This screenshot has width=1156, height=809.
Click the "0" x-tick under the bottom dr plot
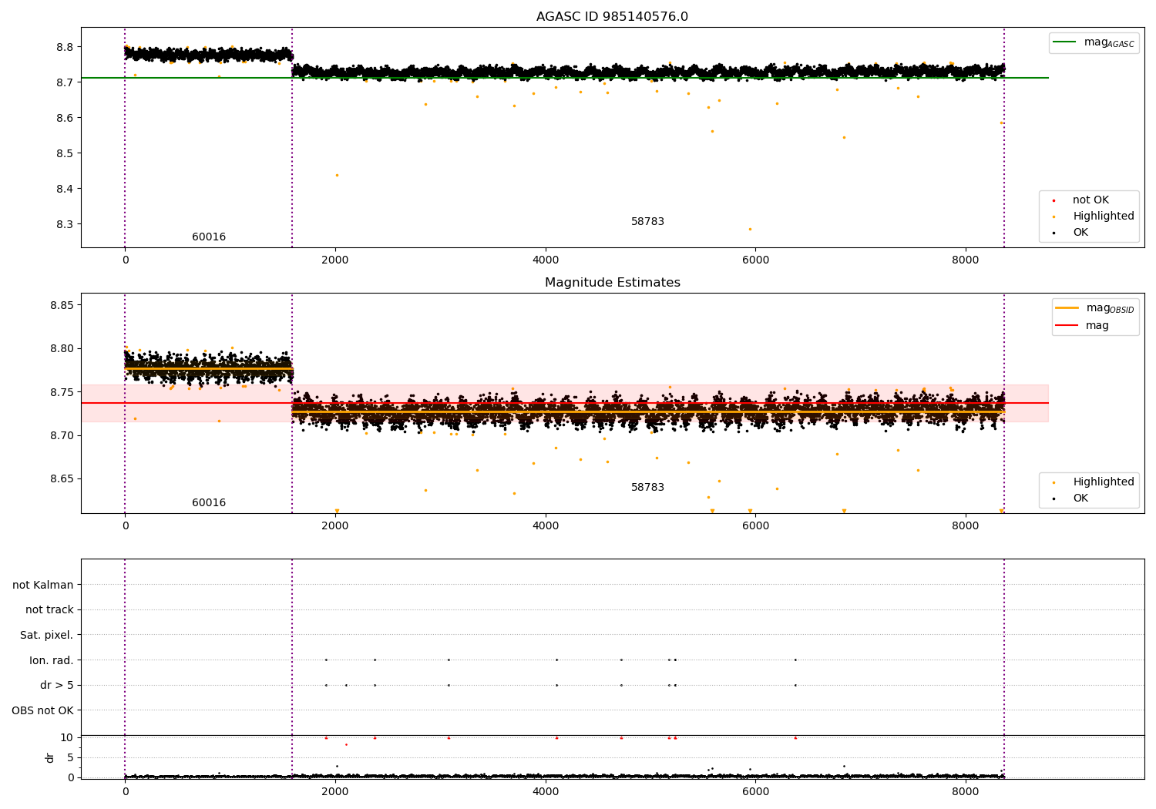[125, 792]
